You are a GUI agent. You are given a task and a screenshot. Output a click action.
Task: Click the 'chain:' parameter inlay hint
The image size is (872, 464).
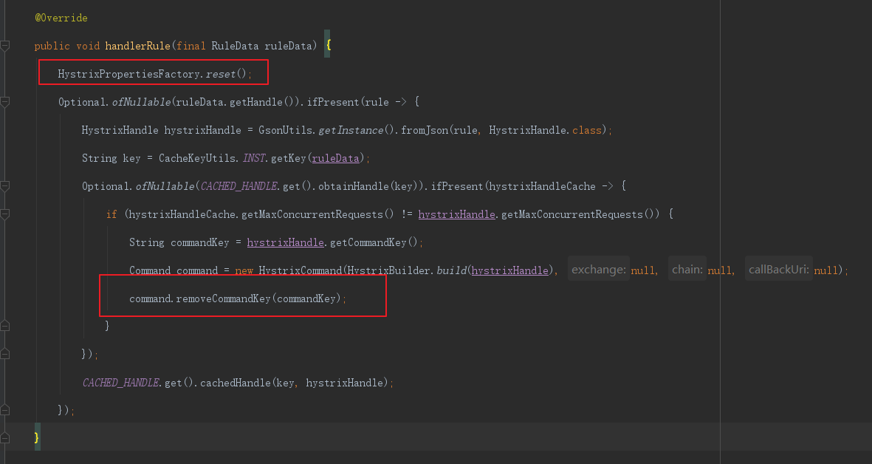coord(687,269)
